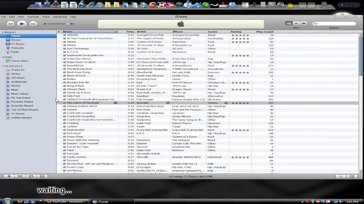Uncheck the Faint checkbox
The height and width of the screenshot is (204, 364).
tap(64, 150)
